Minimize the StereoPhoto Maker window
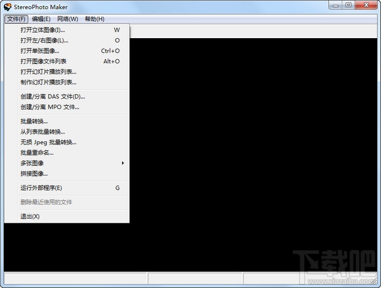The width and height of the screenshot is (381, 288). pos(335,5)
